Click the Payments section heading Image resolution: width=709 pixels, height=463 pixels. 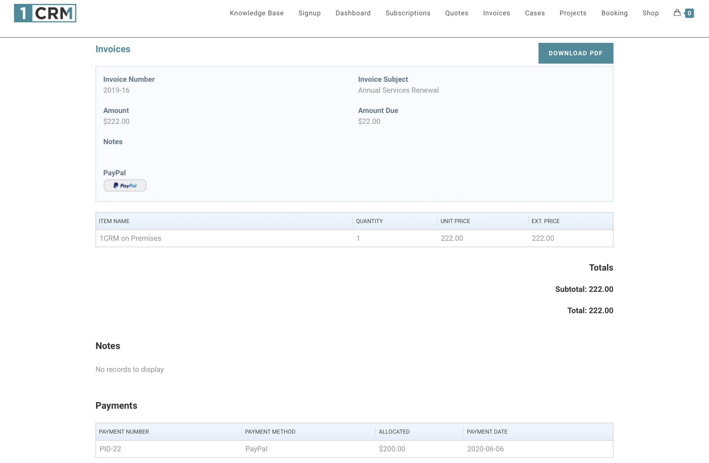(x=117, y=405)
